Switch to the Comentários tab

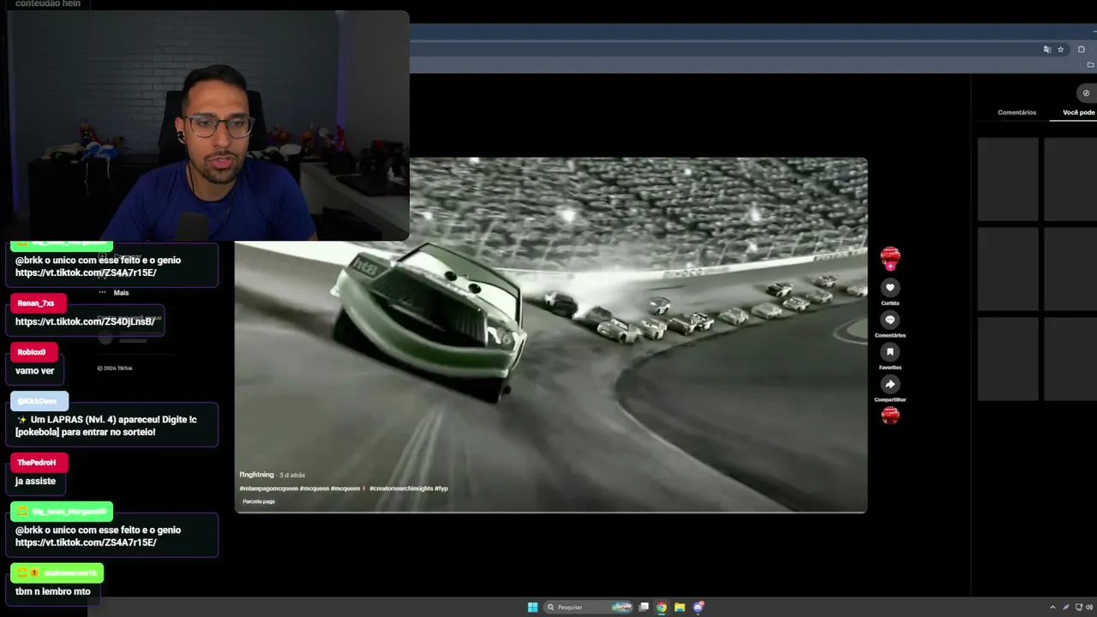[1016, 112]
